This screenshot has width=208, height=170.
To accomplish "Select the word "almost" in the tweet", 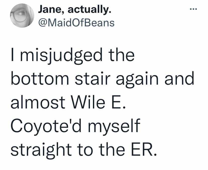I will click(38, 102).
